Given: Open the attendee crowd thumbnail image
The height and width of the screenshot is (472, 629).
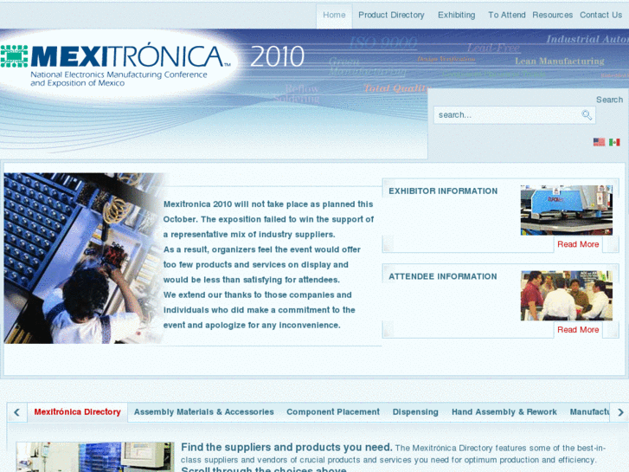Looking at the screenshot, I should pyautogui.click(x=567, y=295).
